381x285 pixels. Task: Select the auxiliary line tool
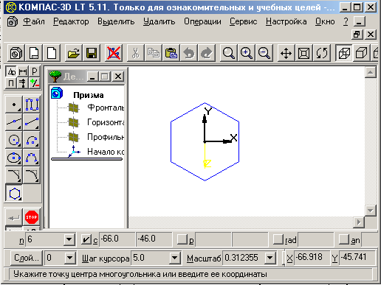point(14,122)
